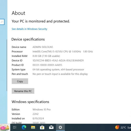Image resolution: width=131 pixels, height=131 pixels.
Task: Click the System type label
Action: pos(19,69)
